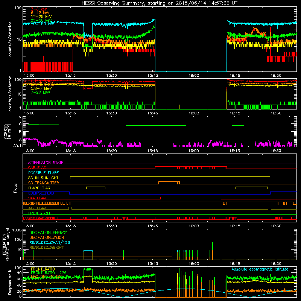This screenshot has width=301, height=301.
Task: Click the 'GAP_FLAG' flag label
Action: click(x=37, y=167)
